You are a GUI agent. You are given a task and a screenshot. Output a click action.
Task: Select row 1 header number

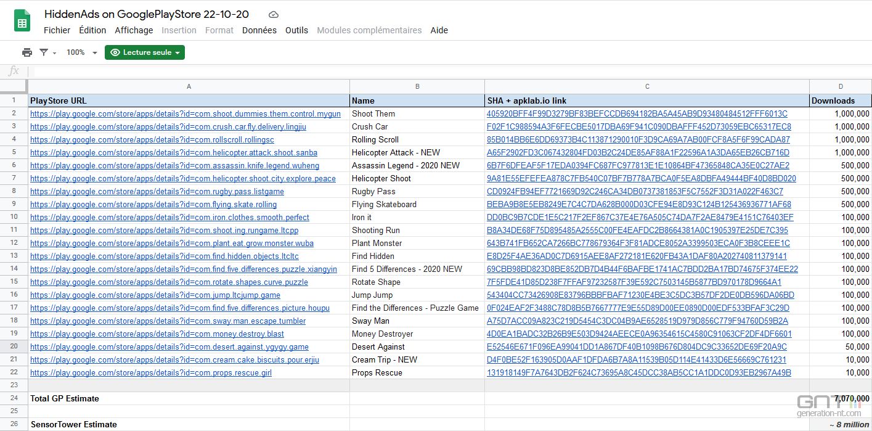click(14, 101)
